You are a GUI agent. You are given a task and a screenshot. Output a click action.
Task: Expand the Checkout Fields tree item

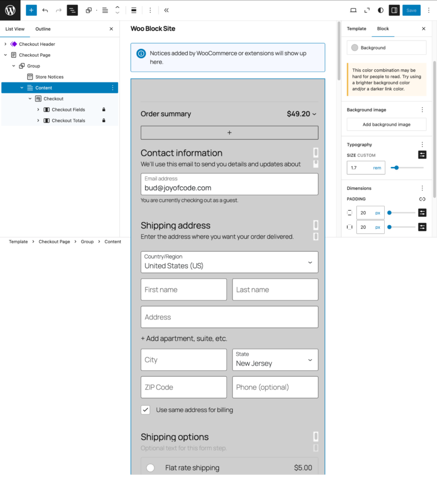pos(39,109)
